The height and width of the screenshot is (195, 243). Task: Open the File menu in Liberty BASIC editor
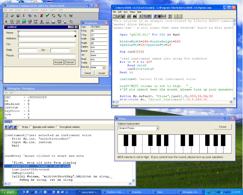[114, 12]
